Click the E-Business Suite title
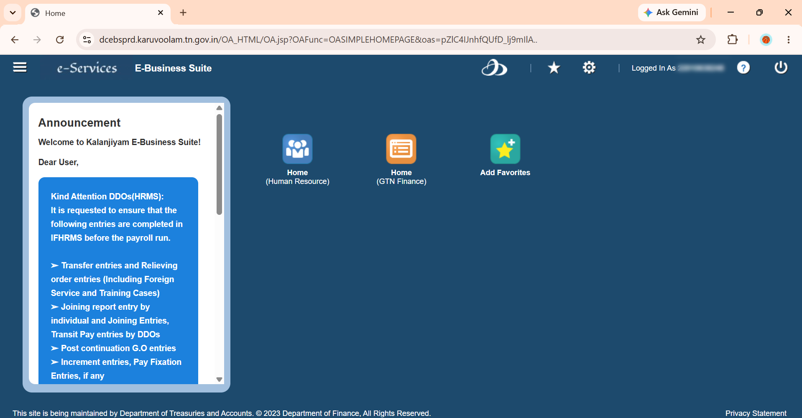802x418 pixels. point(173,68)
